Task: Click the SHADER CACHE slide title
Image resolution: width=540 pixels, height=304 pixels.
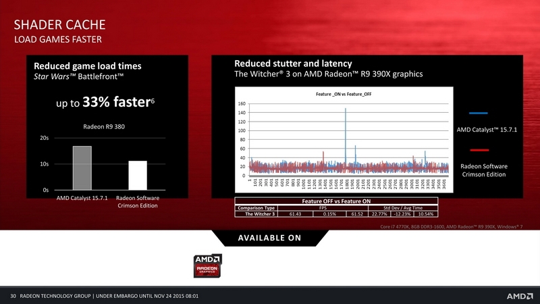Action: [x=59, y=25]
